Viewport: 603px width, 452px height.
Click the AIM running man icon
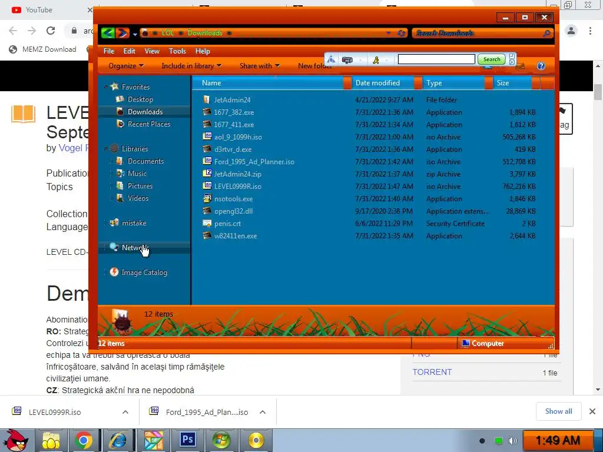click(376, 60)
